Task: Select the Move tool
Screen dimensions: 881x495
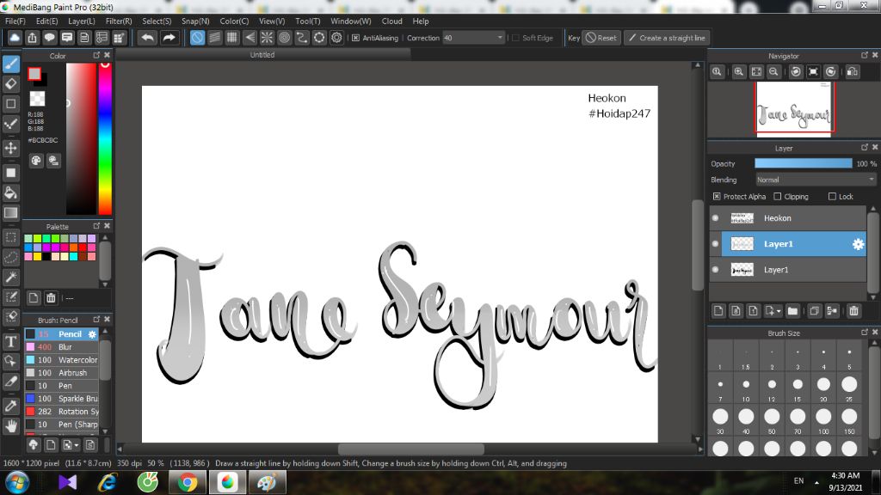Action: click(x=10, y=148)
